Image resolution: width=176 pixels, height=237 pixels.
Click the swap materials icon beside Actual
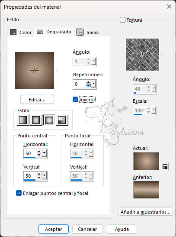tap(165, 166)
